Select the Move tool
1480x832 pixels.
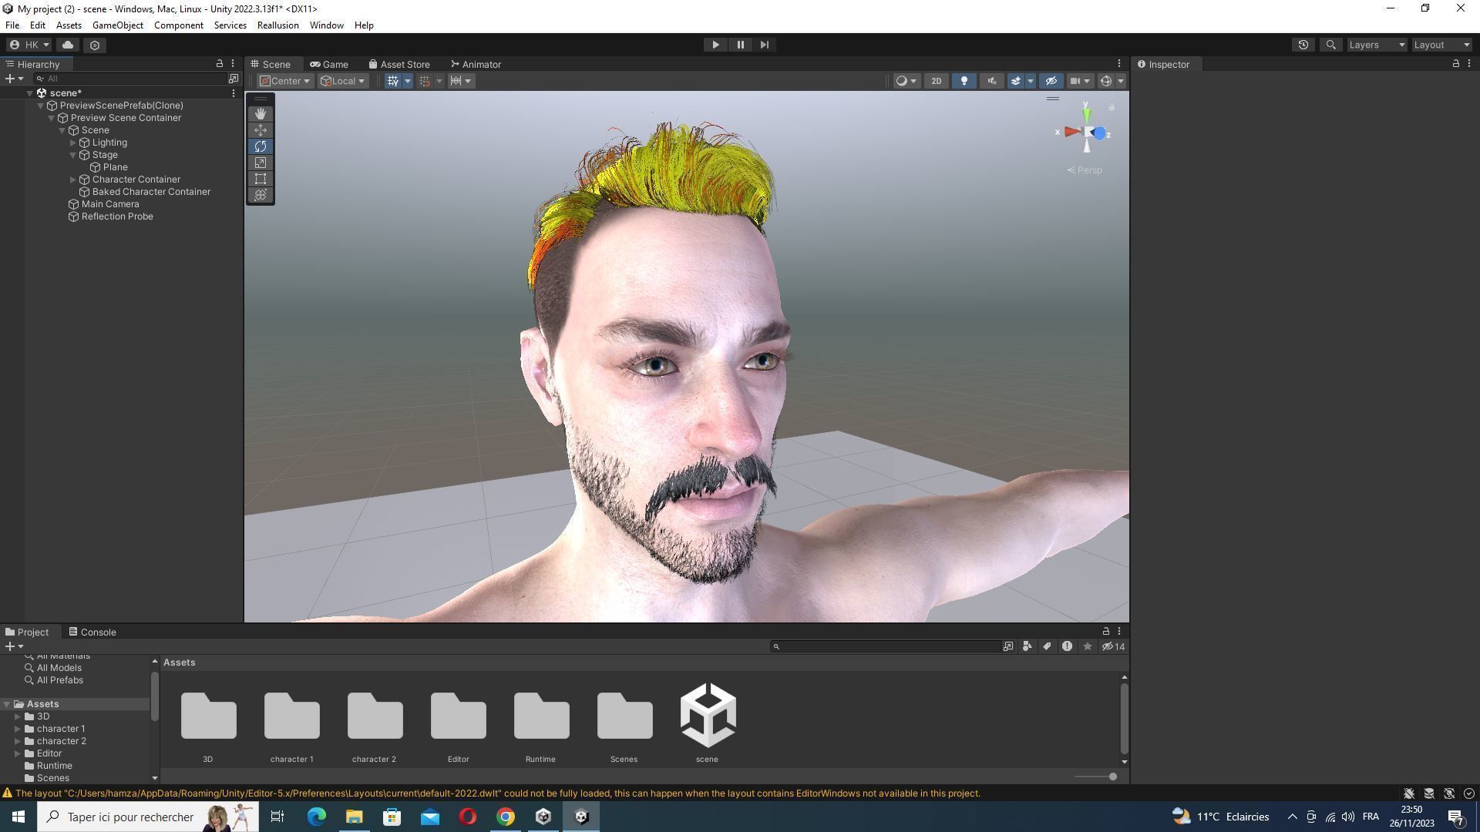tap(261, 130)
